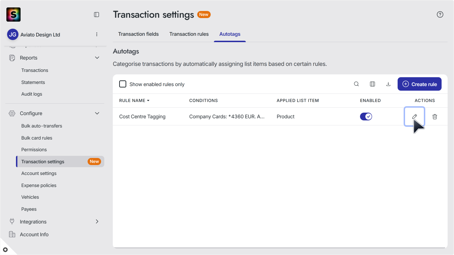Open the help question mark icon
This screenshot has height=255, width=454.
click(x=440, y=15)
